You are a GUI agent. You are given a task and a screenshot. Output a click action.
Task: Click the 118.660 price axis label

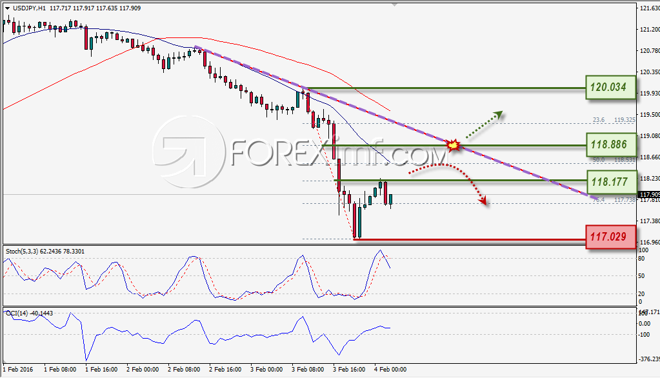(x=650, y=157)
